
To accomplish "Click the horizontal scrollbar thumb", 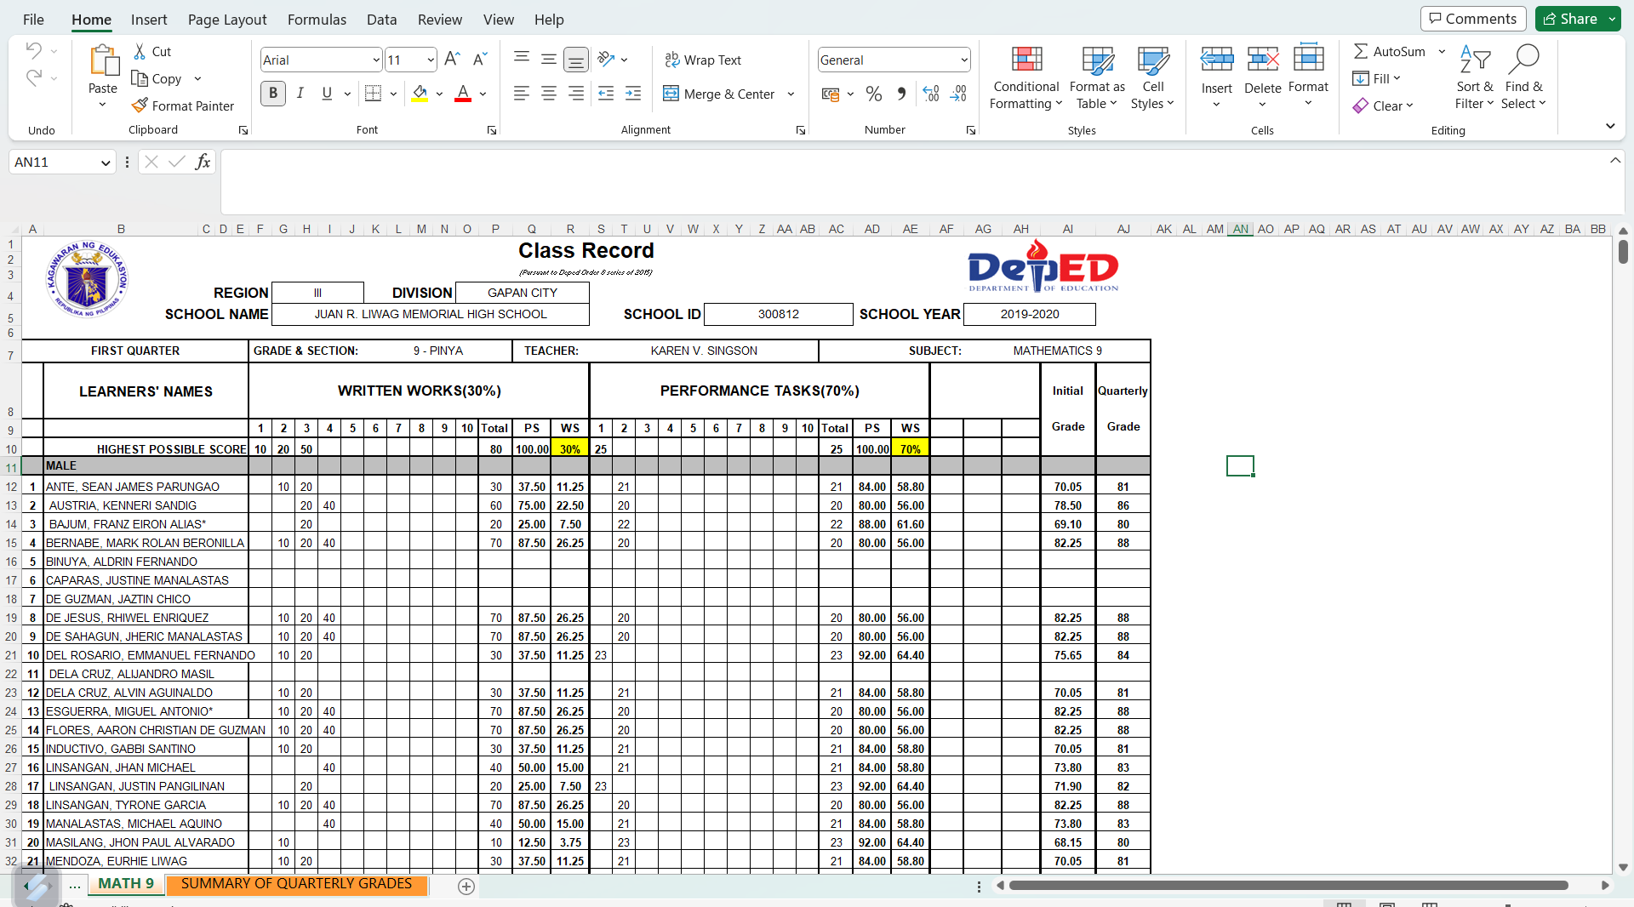I will tap(1288, 886).
